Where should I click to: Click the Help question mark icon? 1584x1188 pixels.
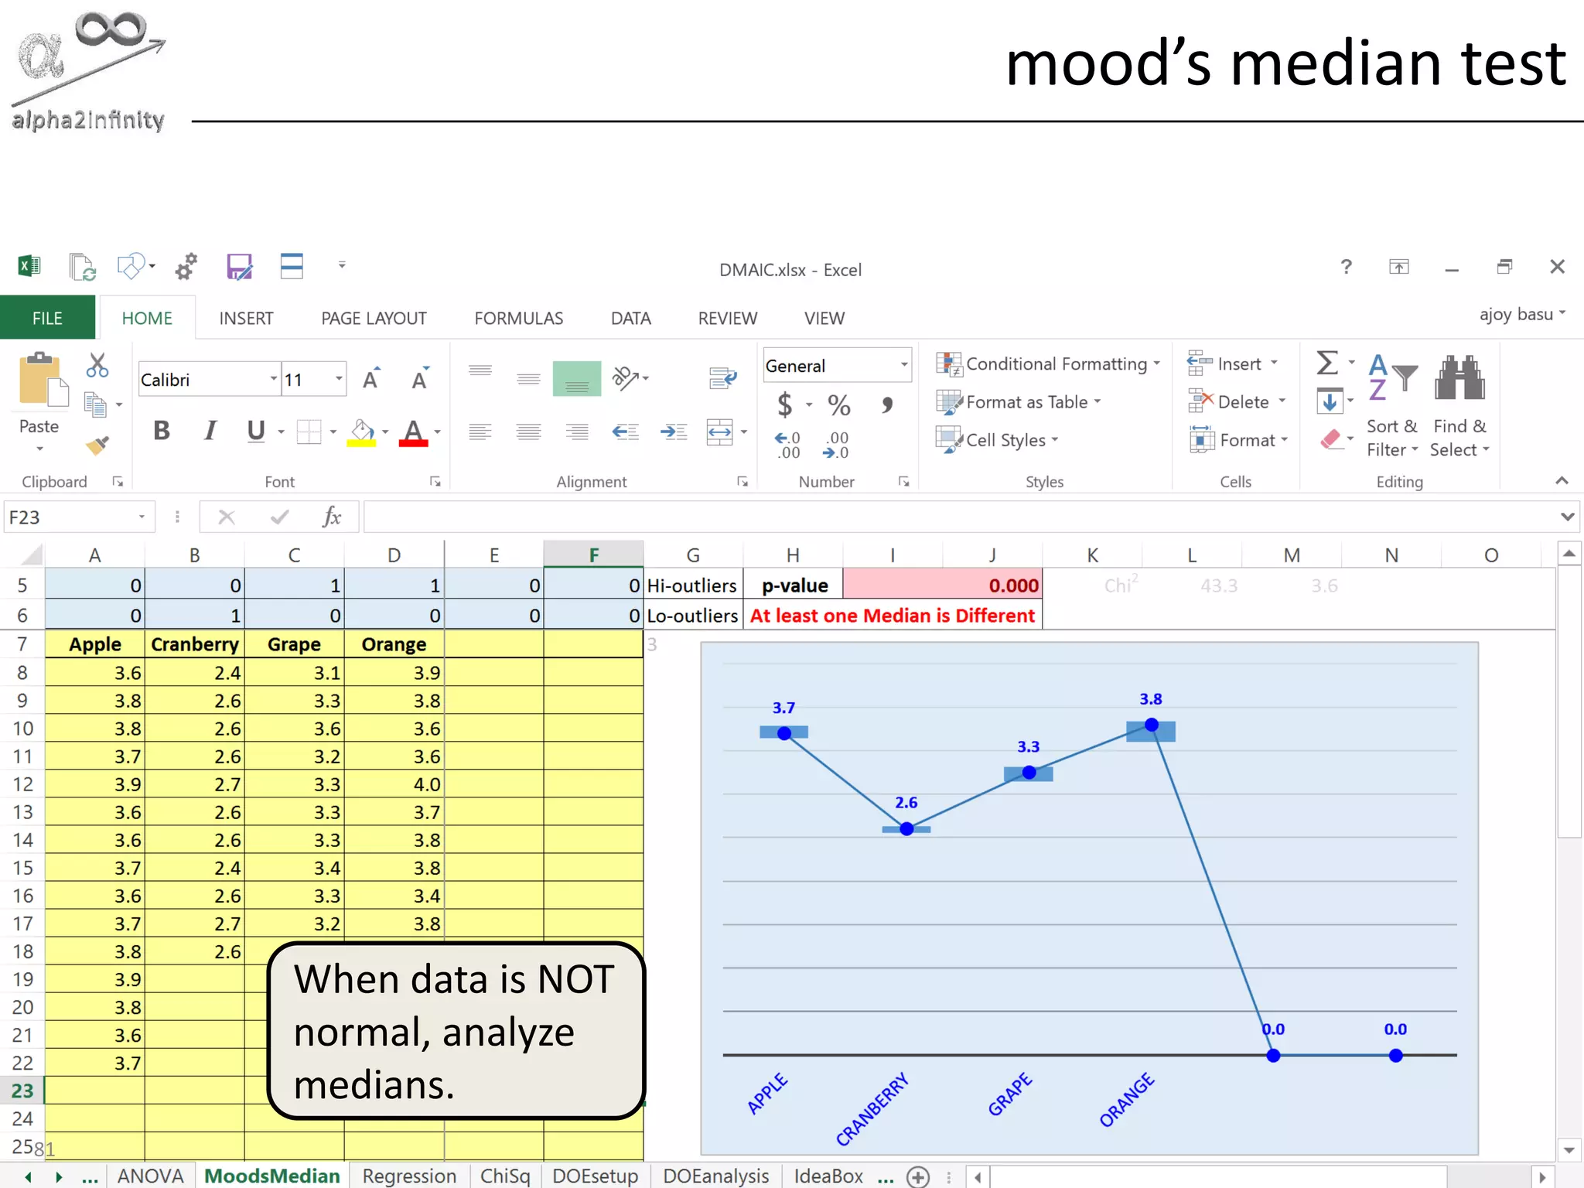1347,267
